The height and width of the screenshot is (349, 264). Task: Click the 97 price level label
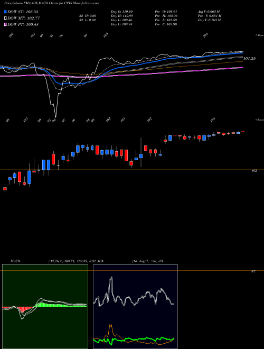[253, 272]
